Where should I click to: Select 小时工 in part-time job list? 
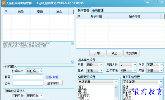click(x=127, y=95)
